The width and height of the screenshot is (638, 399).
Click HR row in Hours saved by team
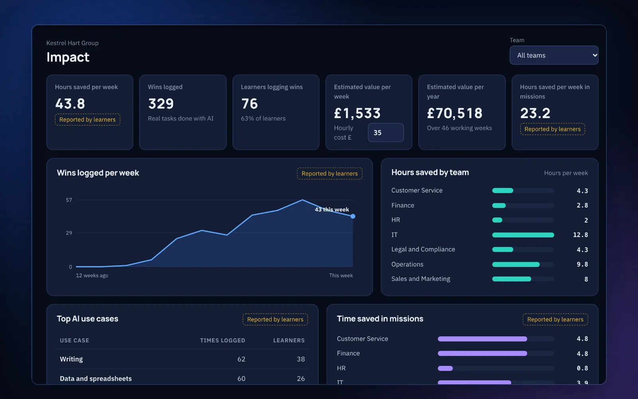coord(490,220)
